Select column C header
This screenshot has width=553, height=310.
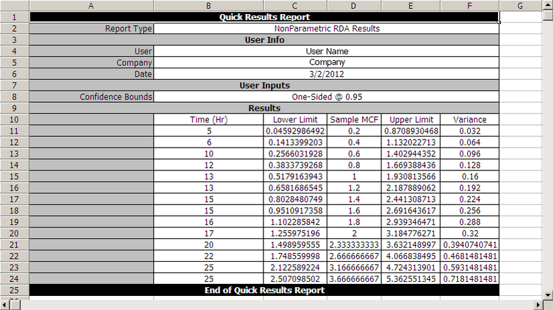click(295, 5)
